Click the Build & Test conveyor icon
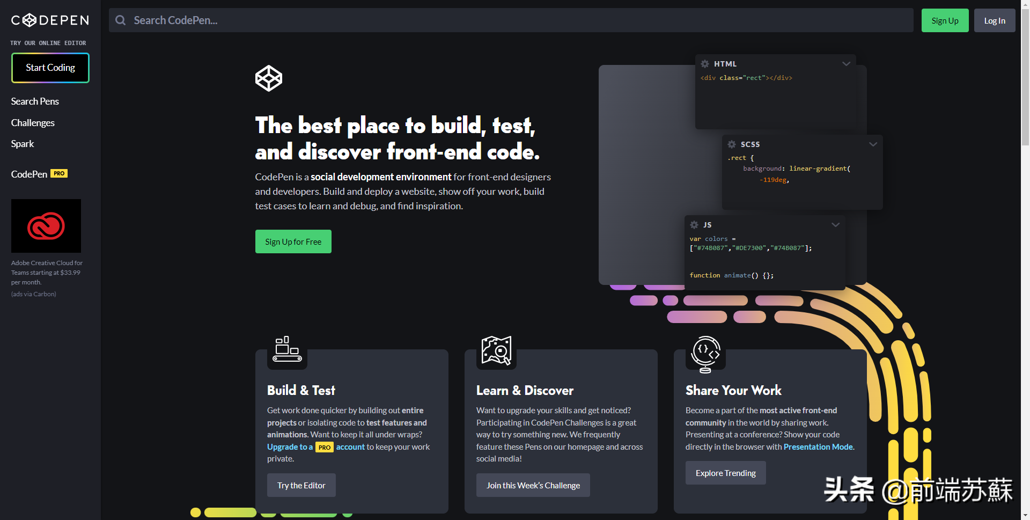The height and width of the screenshot is (520, 1030). click(287, 349)
